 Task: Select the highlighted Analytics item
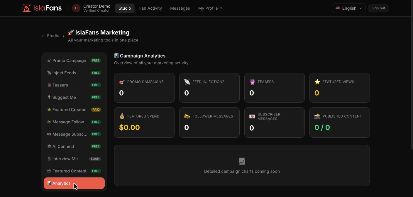pos(74,183)
